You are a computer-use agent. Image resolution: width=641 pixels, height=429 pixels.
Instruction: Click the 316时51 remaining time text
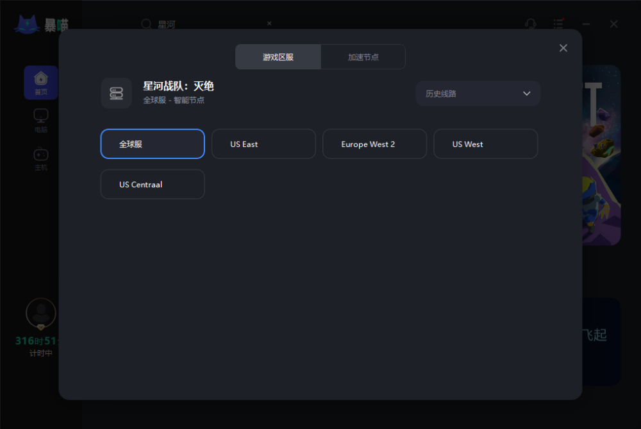(37, 341)
